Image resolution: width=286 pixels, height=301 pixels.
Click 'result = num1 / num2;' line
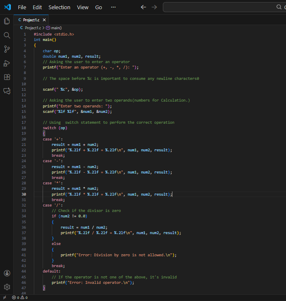[x=84, y=227]
